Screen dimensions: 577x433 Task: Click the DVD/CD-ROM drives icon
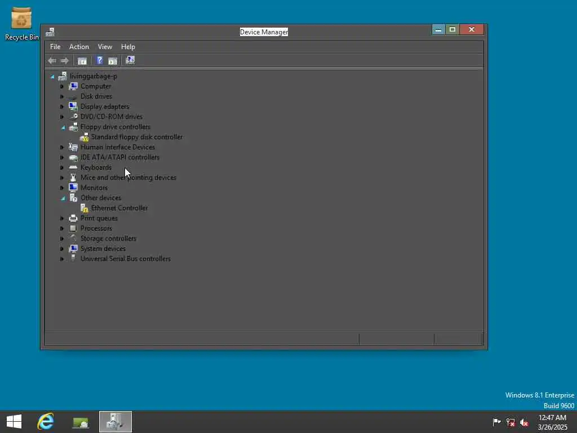coord(73,117)
